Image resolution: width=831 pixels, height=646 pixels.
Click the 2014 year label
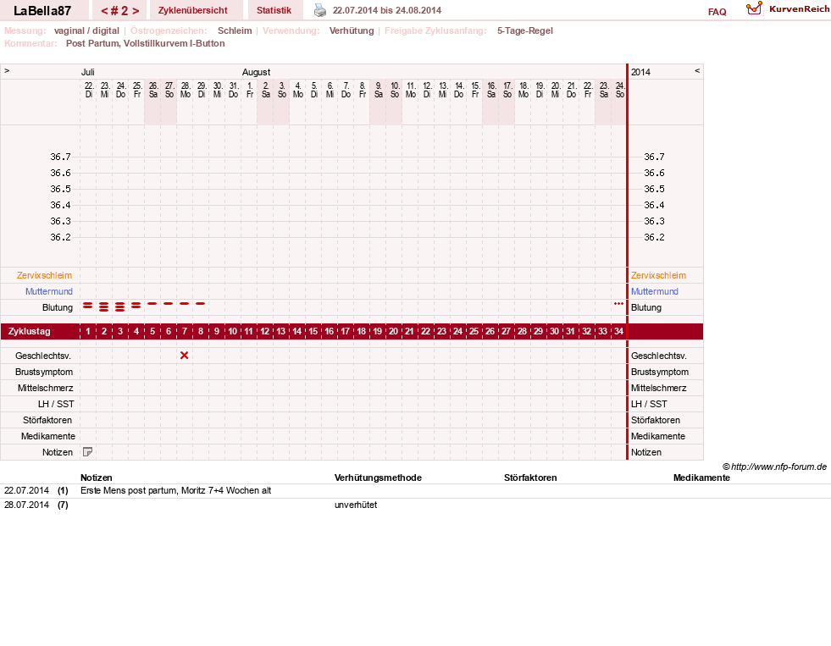point(640,72)
